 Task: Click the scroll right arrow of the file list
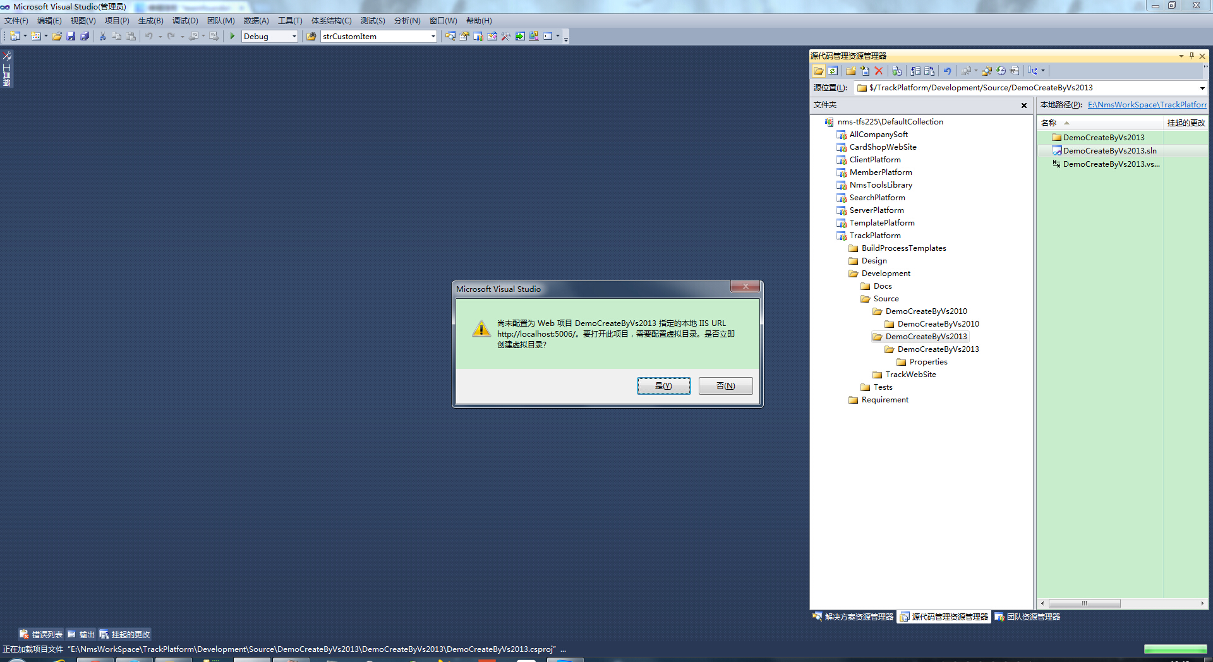pos(1202,603)
